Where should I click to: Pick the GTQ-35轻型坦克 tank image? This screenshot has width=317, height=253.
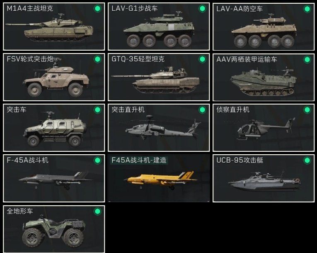155,80
